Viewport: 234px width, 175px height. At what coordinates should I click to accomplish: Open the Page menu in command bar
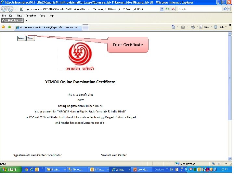pyautogui.click(x=206, y=27)
